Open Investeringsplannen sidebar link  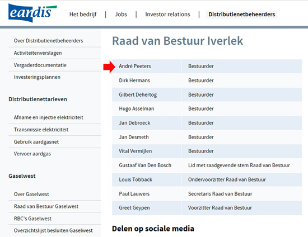(x=37, y=77)
